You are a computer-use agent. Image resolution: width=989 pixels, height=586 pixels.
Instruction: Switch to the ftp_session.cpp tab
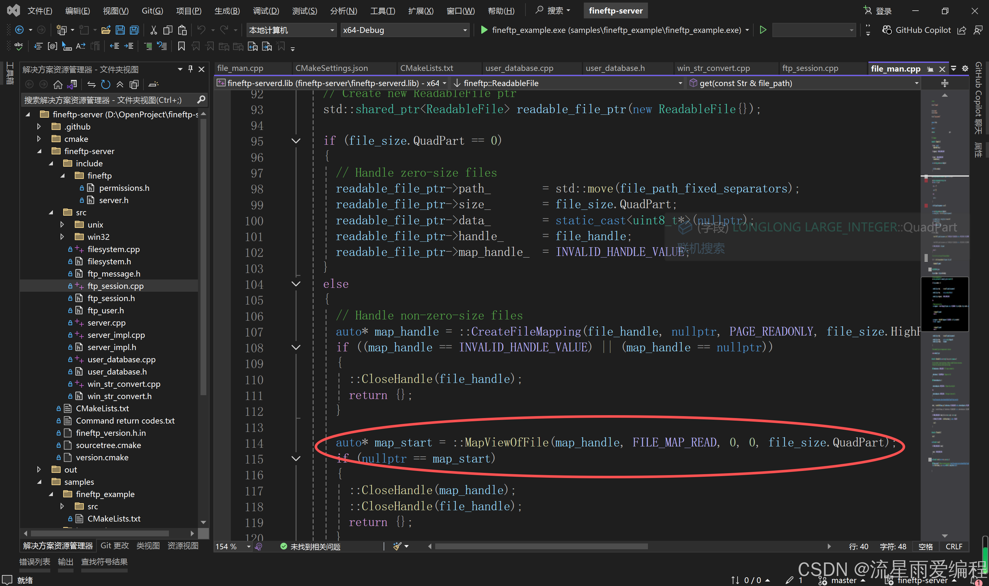(810, 68)
